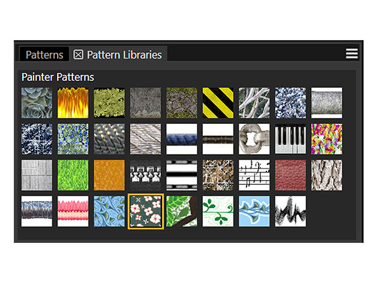Pick the gray concrete texture pattern
Viewport: 378px width, 283px height.
pos(146,103)
